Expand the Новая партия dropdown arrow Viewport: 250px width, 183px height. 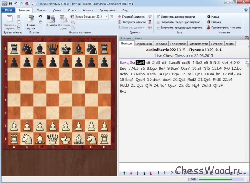coord(36,28)
